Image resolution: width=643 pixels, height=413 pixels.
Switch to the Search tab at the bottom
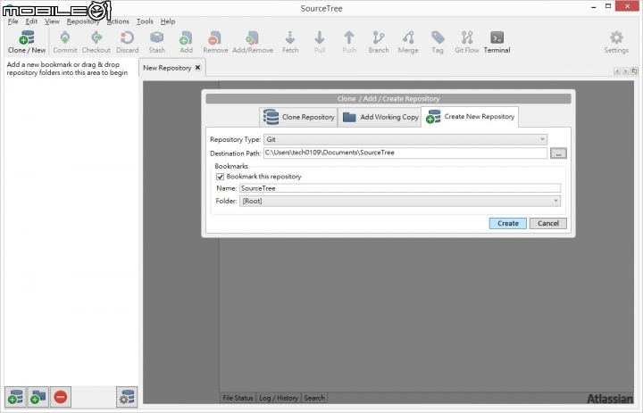click(314, 398)
